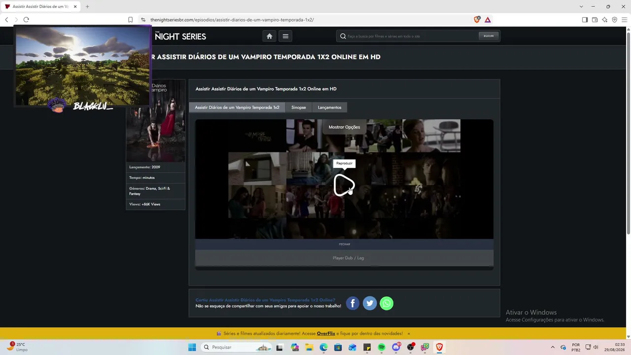
Task: Switch to the Sinopse tab
Action: [x=298, y=107]
